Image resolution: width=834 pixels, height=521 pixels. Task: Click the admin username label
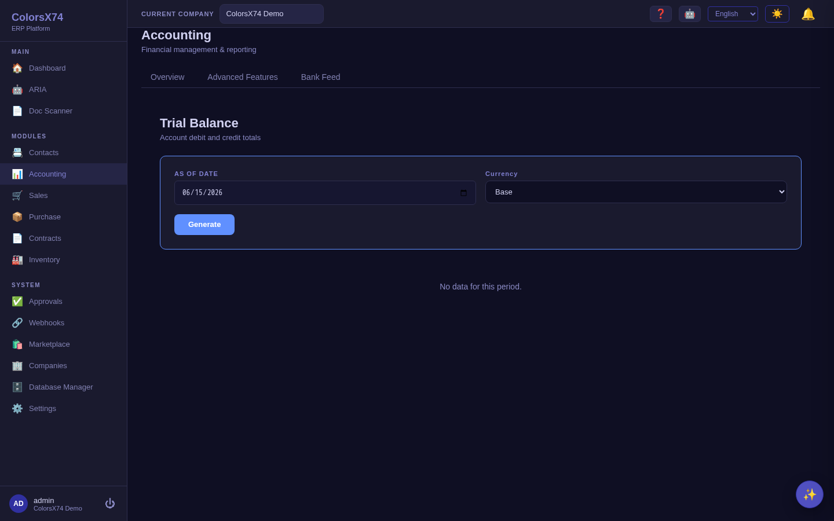click(44, 501)
